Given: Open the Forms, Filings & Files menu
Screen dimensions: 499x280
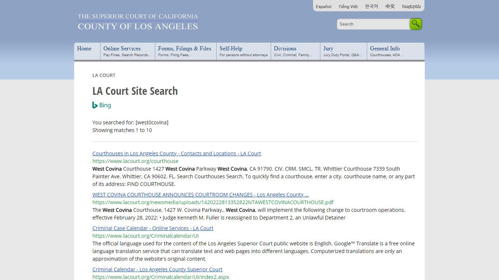Looking at the screenshot, I should pos(186,51).
